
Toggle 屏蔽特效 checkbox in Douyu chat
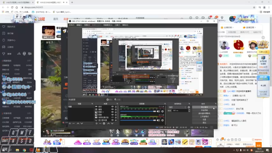[x=253, y=140]
